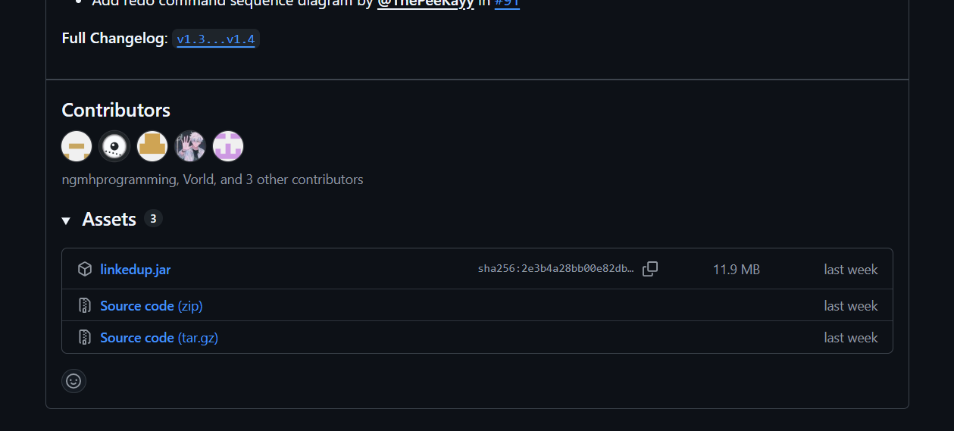Collapse the Assets section triangle

click(x=67, y=220)
